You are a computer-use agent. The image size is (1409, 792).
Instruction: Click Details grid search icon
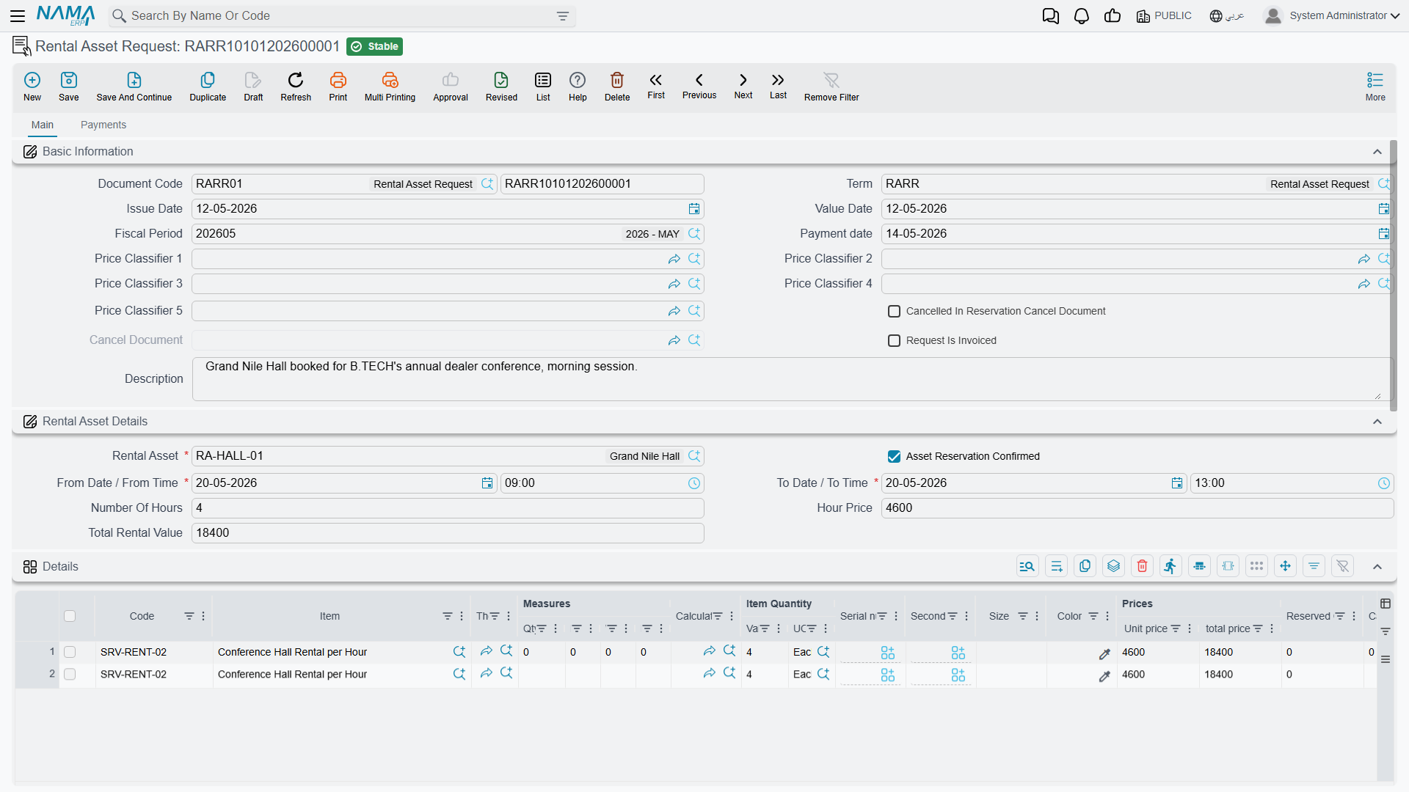(1027, 566)
